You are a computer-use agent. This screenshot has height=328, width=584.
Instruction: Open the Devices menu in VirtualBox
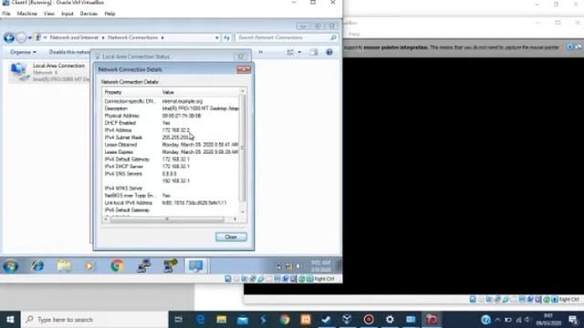89,14
